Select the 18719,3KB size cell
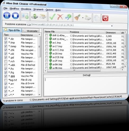 (111, 50)
